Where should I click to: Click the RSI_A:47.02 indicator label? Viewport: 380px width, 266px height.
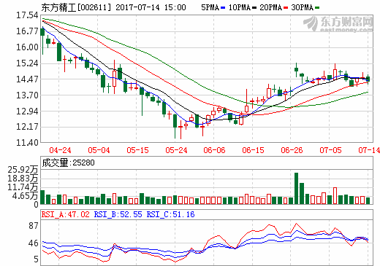(66, 214)
